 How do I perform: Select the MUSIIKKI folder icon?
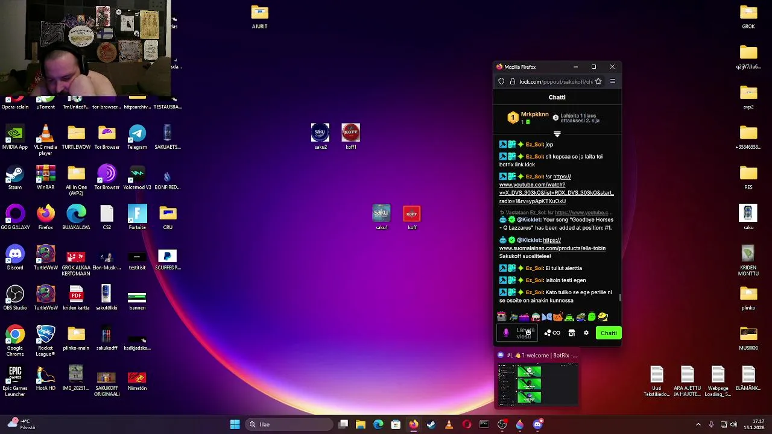pos(748,338)
